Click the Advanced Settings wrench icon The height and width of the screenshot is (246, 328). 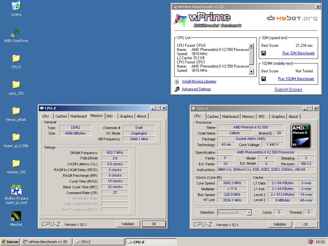click(177, 89)
